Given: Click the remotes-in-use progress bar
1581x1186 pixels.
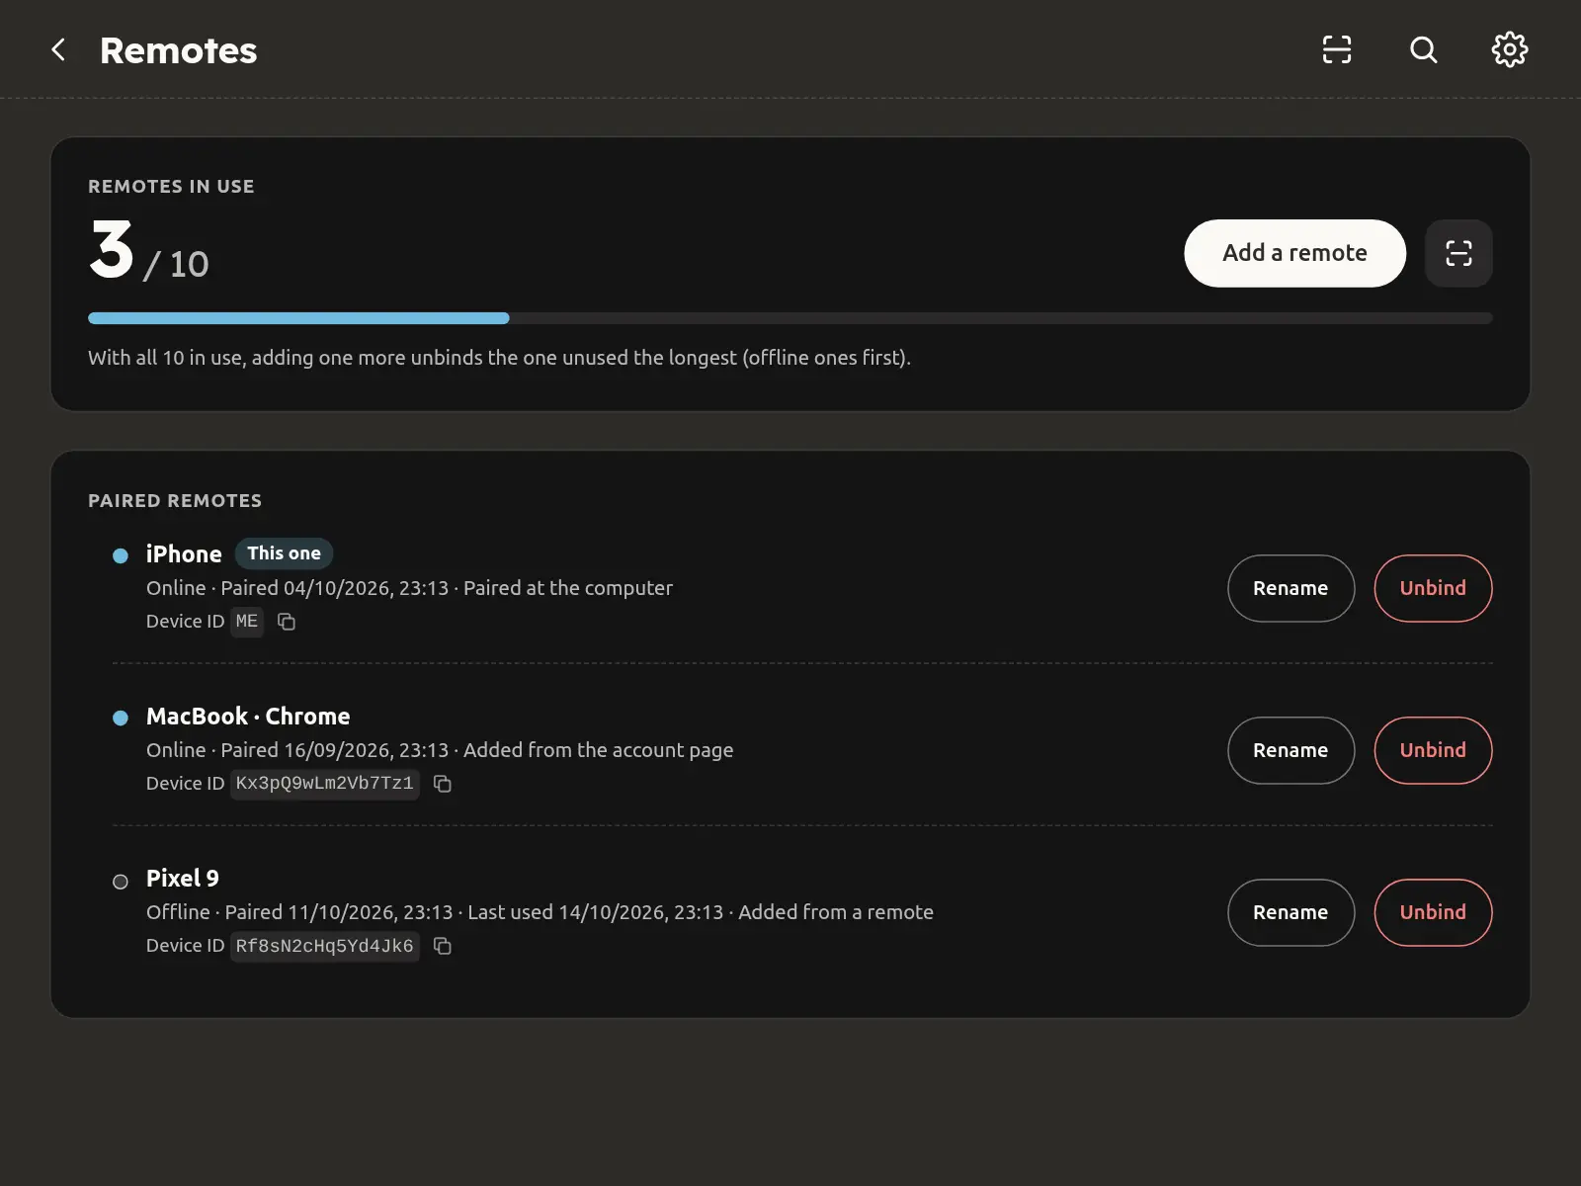Looking at the screenshot, I should 790,318.
